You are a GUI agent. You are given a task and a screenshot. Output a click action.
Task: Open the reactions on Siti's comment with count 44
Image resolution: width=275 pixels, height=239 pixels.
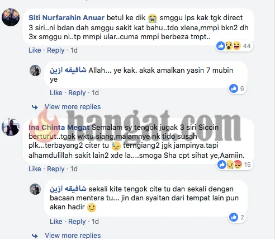[x=234, y=46]
